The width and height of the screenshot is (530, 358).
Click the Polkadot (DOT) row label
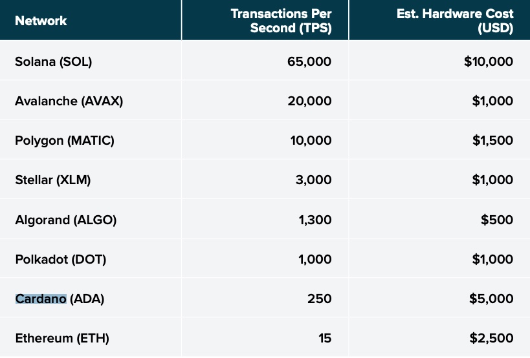pos(60,259)
